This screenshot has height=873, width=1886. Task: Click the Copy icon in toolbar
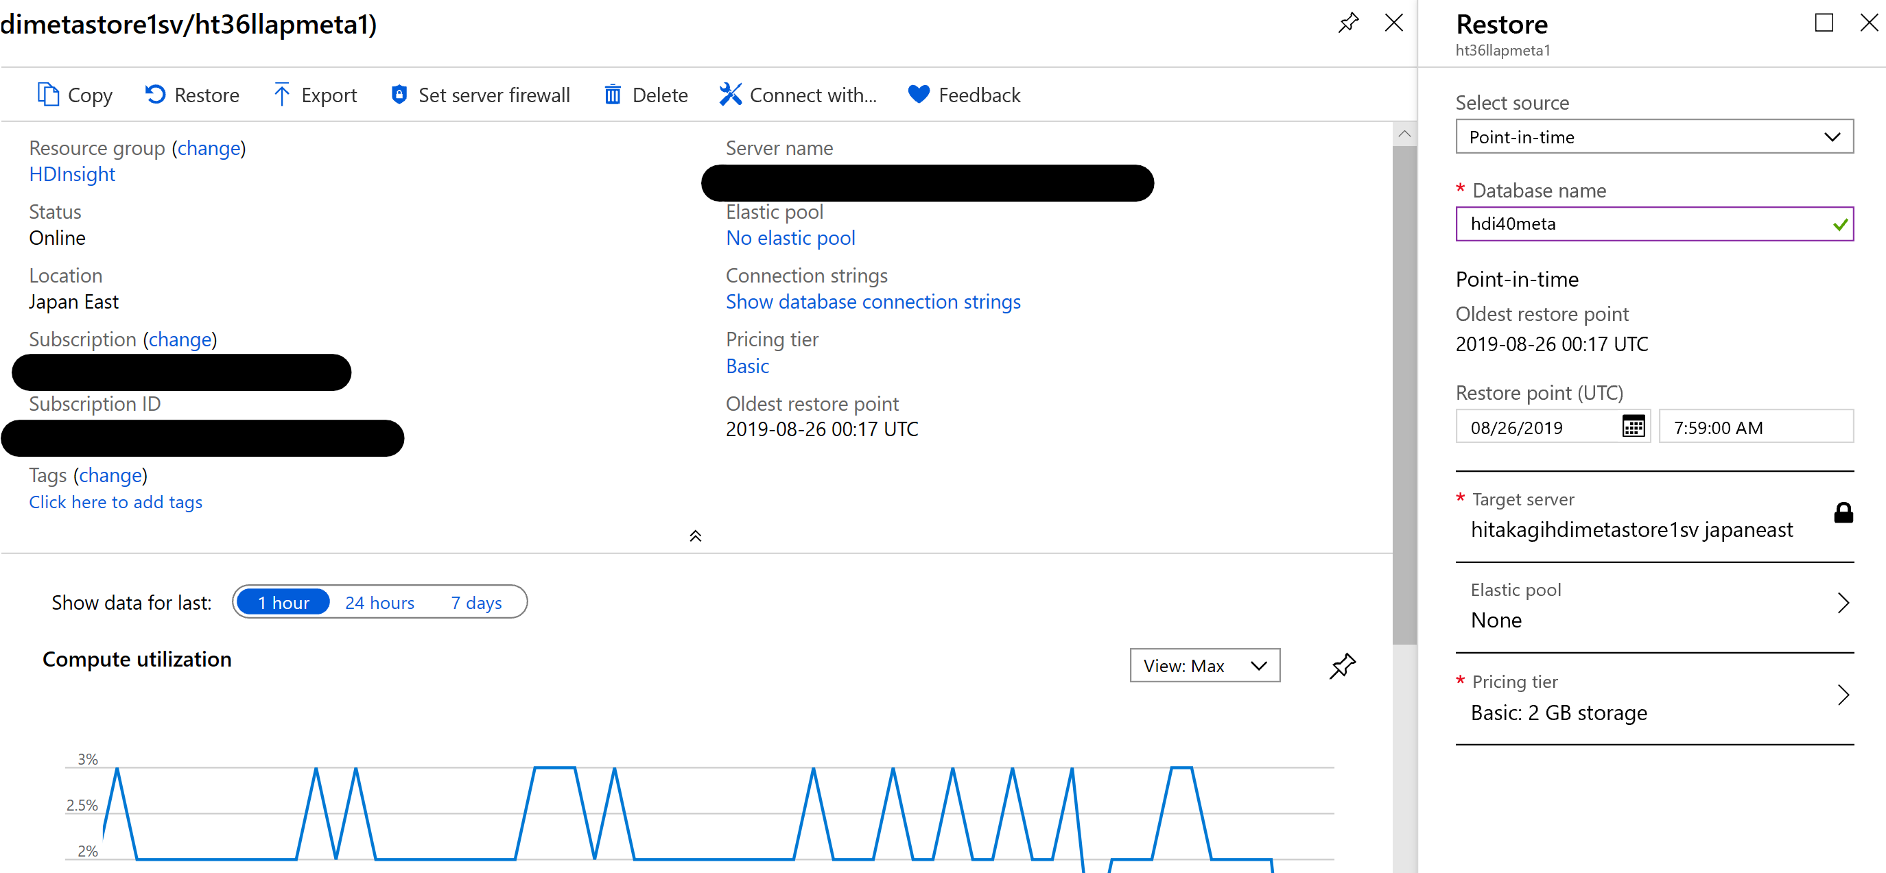click(x=48, y=95)
